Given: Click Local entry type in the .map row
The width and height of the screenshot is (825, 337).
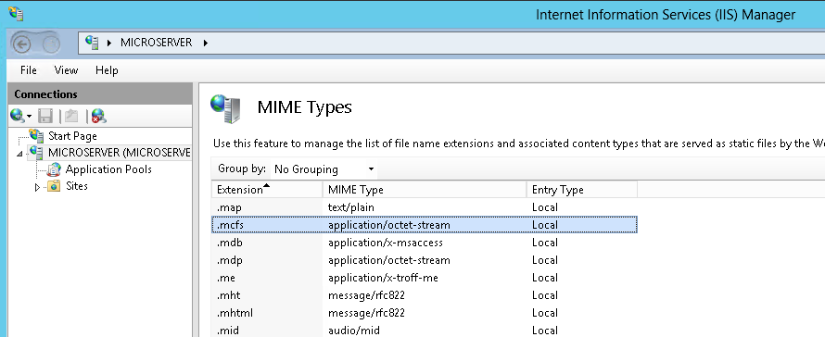Looking at the screenshot, I should 544,207.
